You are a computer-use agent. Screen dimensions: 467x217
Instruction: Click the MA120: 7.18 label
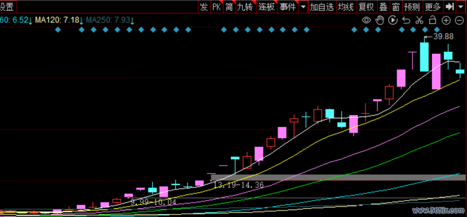[x=57, y=20]
